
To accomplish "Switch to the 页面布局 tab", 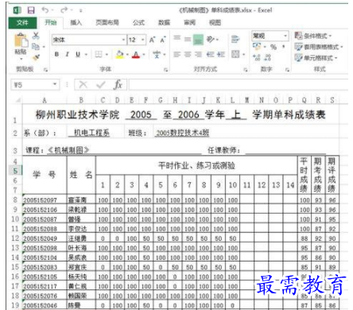I will [107, 23].
